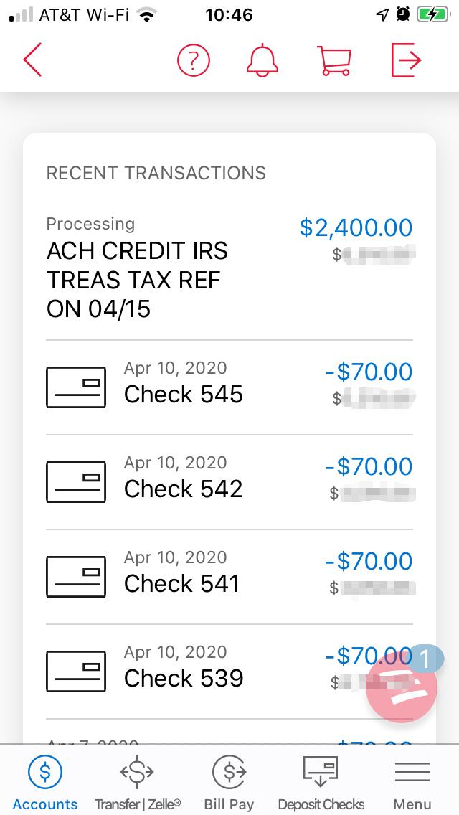Open the Transfer | Zelle tab

138,782
